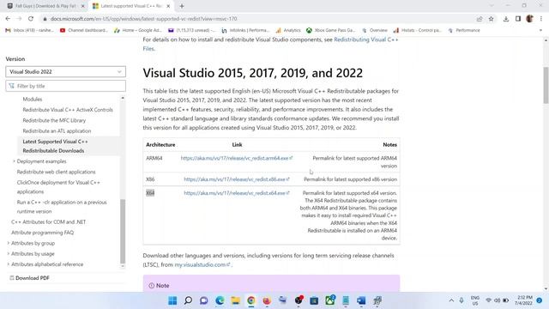Click the Chrome profile avatar
The width and height of the screenshot is (549, 309).
click(x=529, y=19)
